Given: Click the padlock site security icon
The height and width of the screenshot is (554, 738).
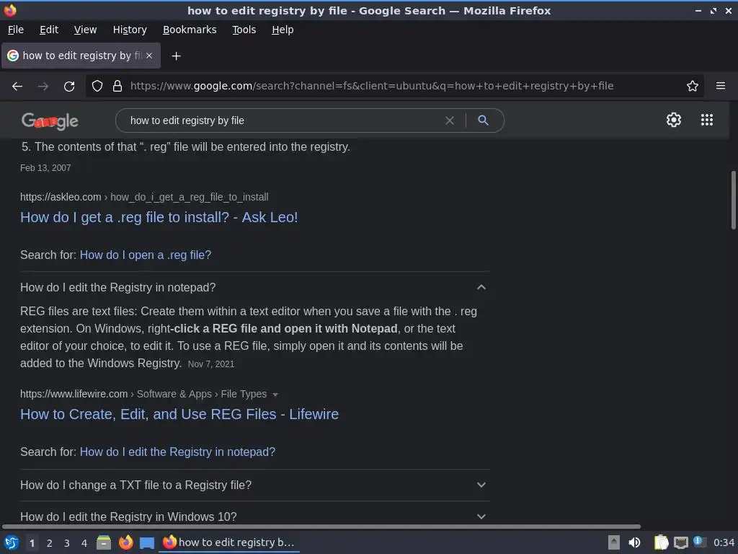Looking at the screenshot, I should pos(117,86).
